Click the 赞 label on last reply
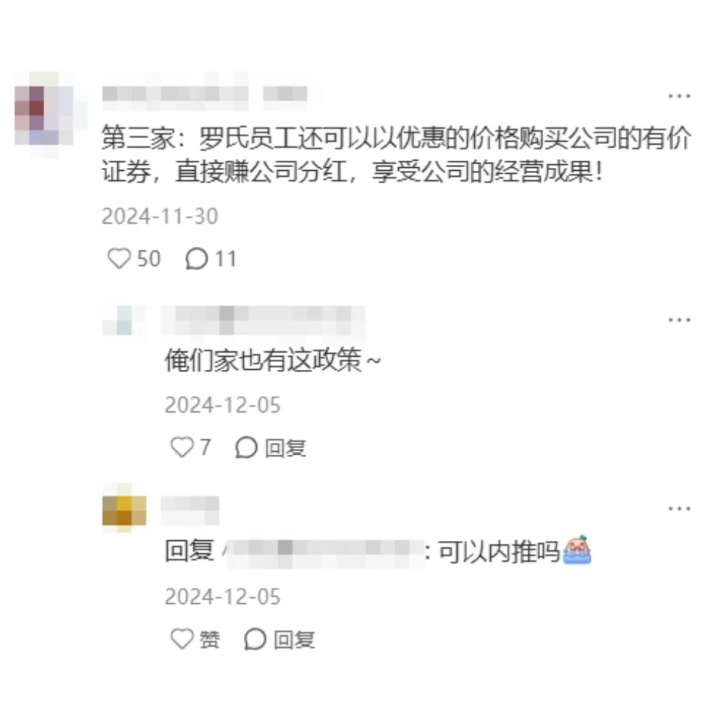 tap(209, 639)
